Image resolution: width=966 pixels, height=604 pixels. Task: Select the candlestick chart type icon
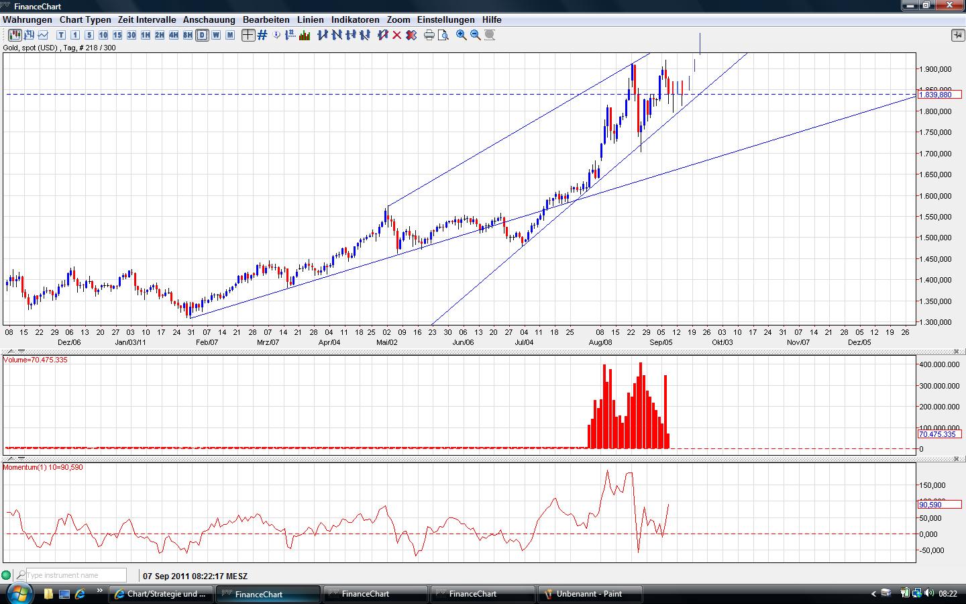pos(15,35)
